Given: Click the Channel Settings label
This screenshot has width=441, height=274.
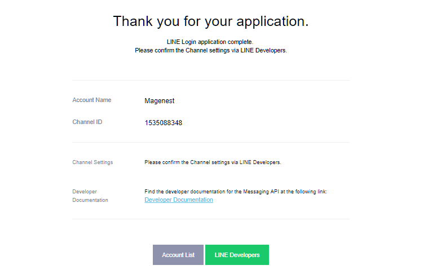Looking at the screenshot, I should [x=92, y=162].
